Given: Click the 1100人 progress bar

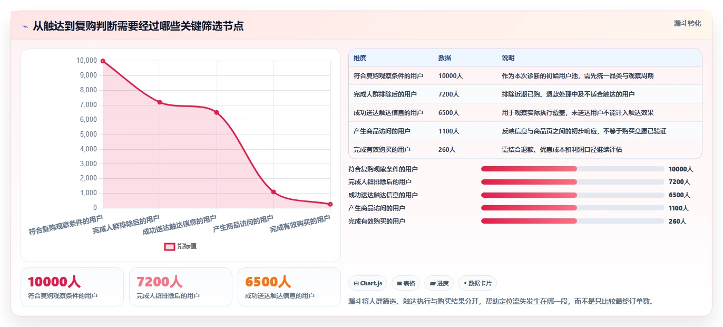Looking at the screenshot, I should coord(572,208).
